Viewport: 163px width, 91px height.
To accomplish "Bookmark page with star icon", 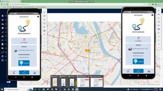I will pyautogui.click(x=147, y=5).
